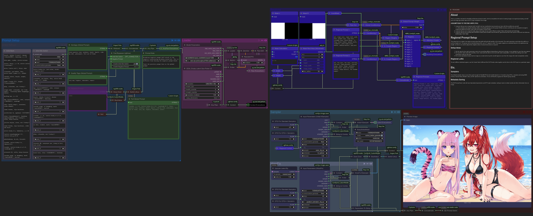Click the bypass icon on the Loader group header
Screen dimensions: 533x216
coord(262,40)
